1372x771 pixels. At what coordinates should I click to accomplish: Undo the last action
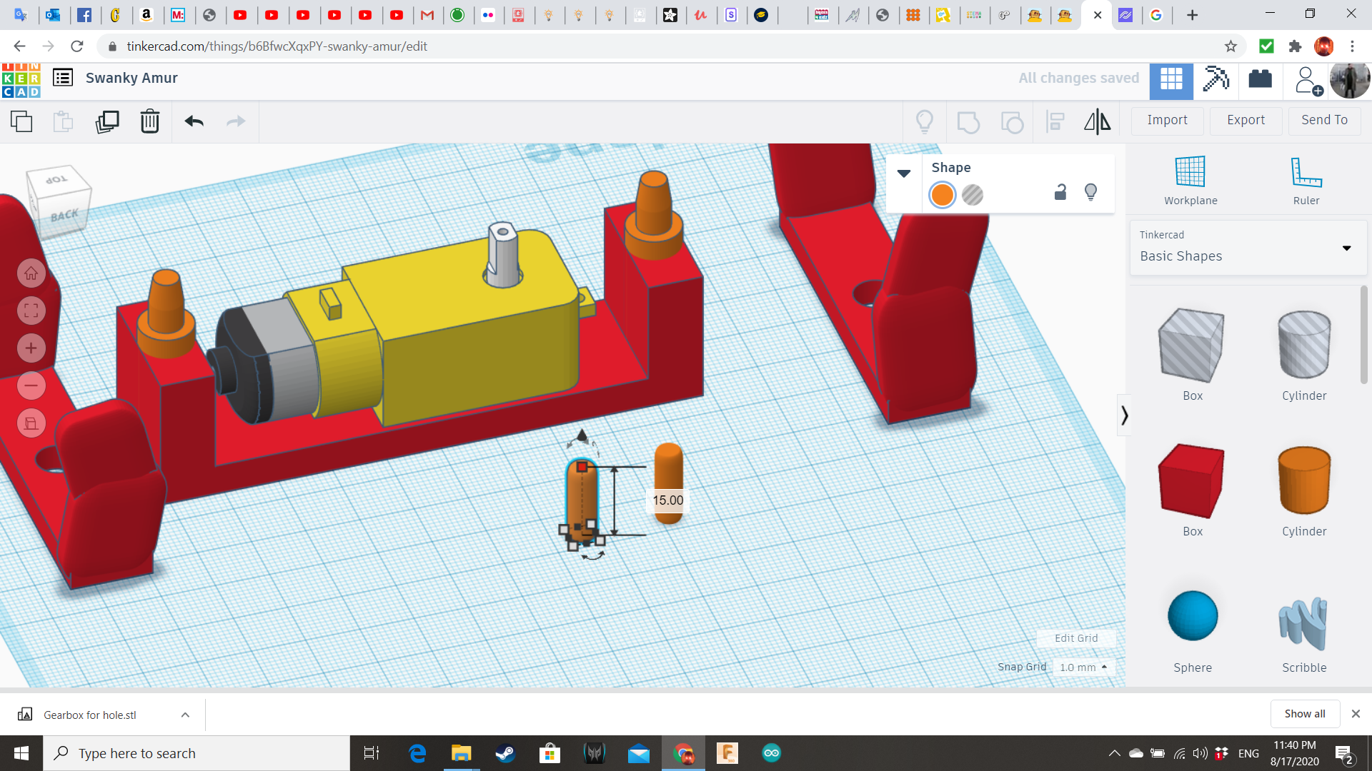coord(193,121)
